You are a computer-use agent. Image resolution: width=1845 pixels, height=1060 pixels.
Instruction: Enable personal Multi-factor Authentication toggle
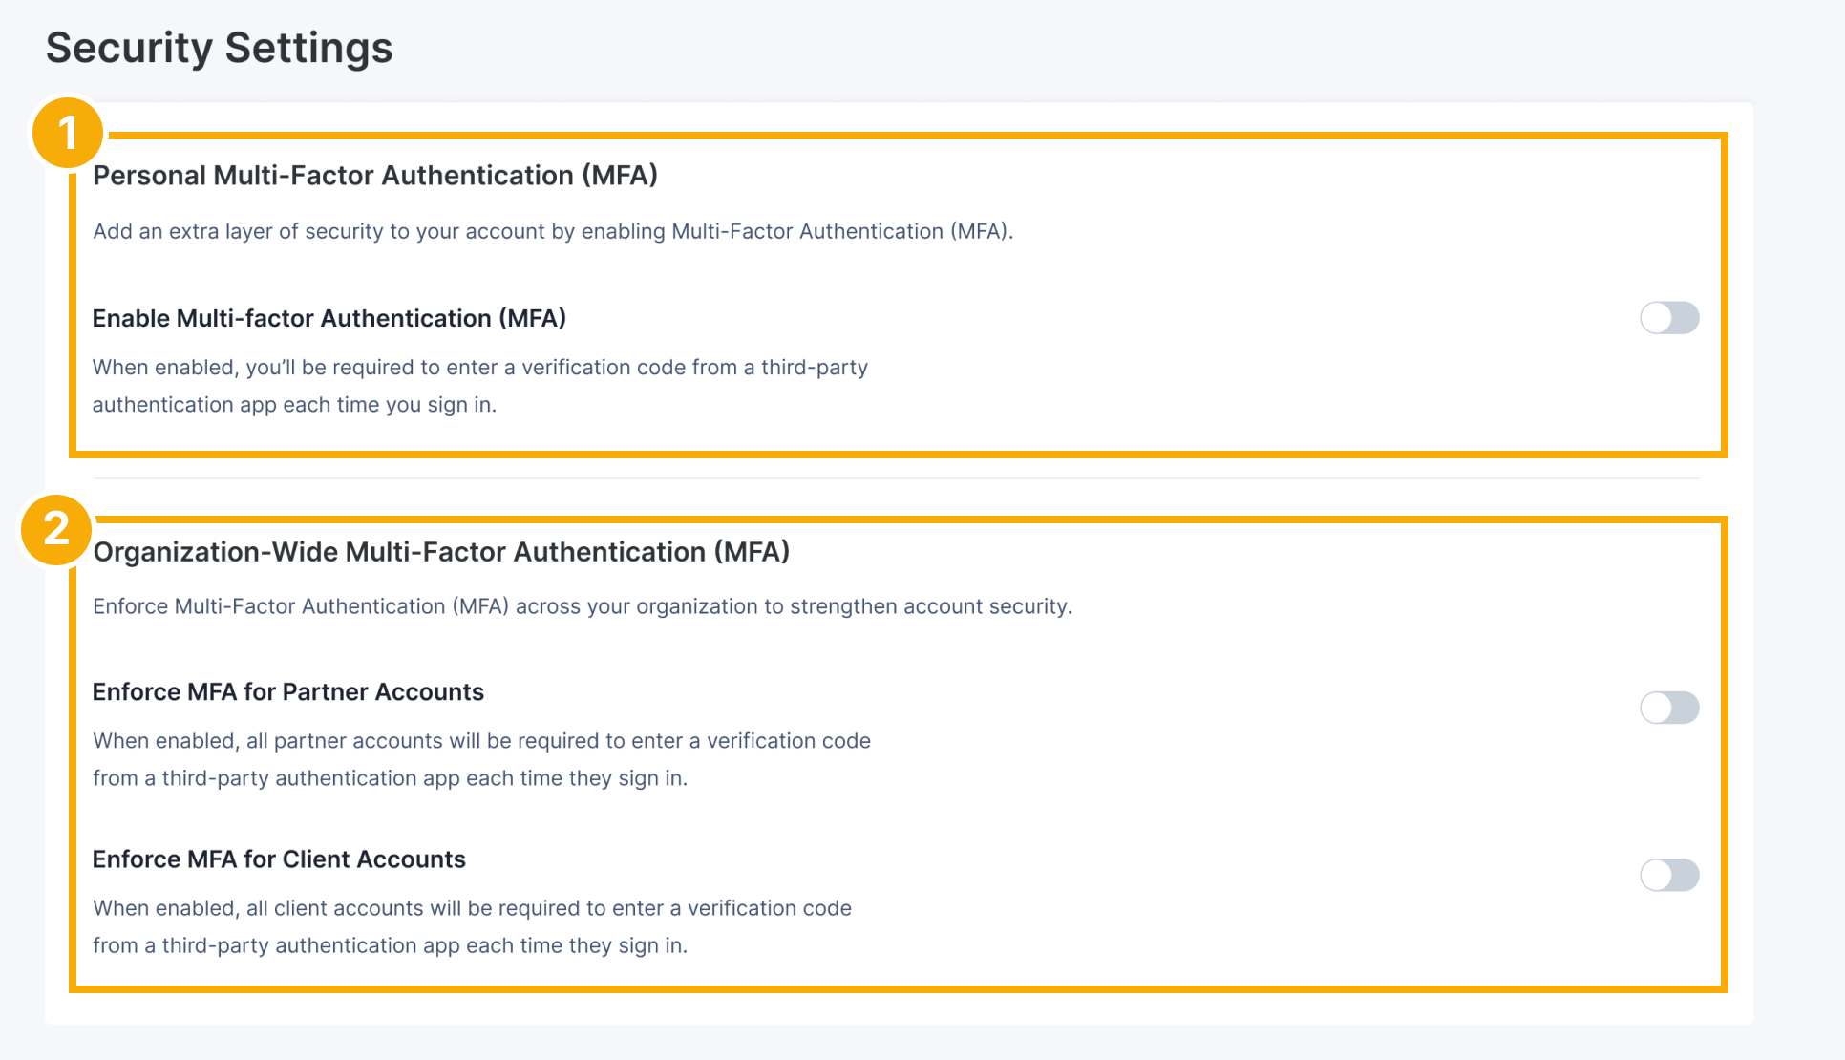pyautogui.click(x=1668, y=318)
